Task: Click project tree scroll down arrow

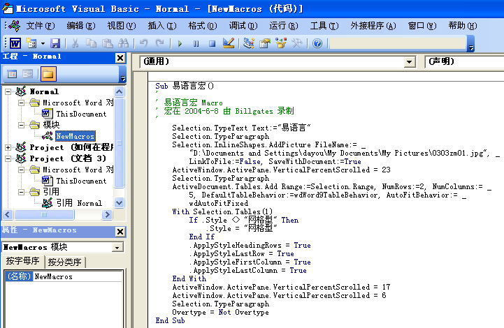Action: 119,203
